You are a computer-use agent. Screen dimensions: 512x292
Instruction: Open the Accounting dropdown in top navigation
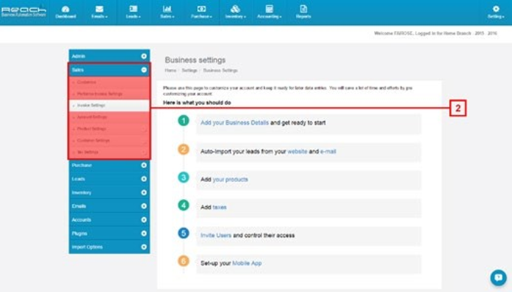click(270, 12)
